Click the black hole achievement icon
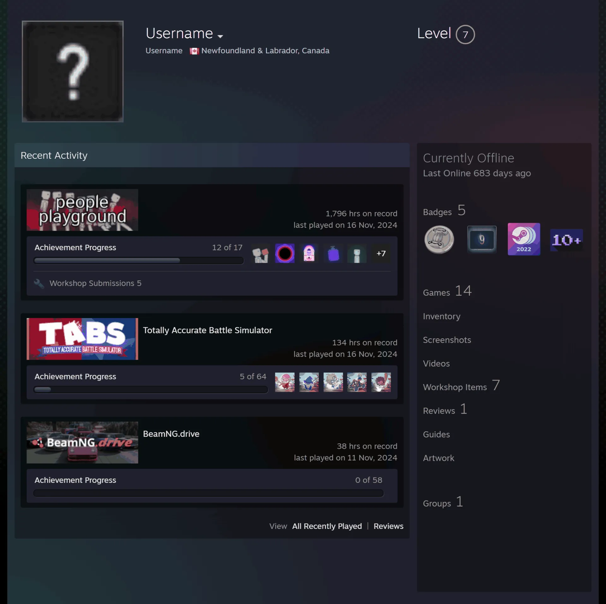 [285, 253]
